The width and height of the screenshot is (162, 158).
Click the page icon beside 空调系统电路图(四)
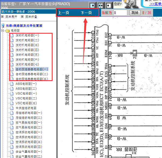click(12, 147)
